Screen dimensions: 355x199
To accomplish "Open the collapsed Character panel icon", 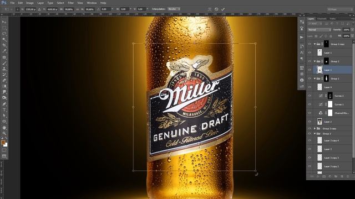I will click(x=302, y=53).
